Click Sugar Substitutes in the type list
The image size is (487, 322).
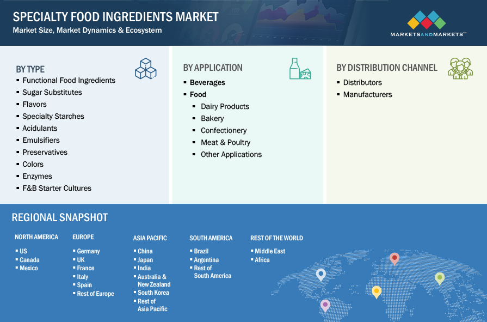(52, 93)
